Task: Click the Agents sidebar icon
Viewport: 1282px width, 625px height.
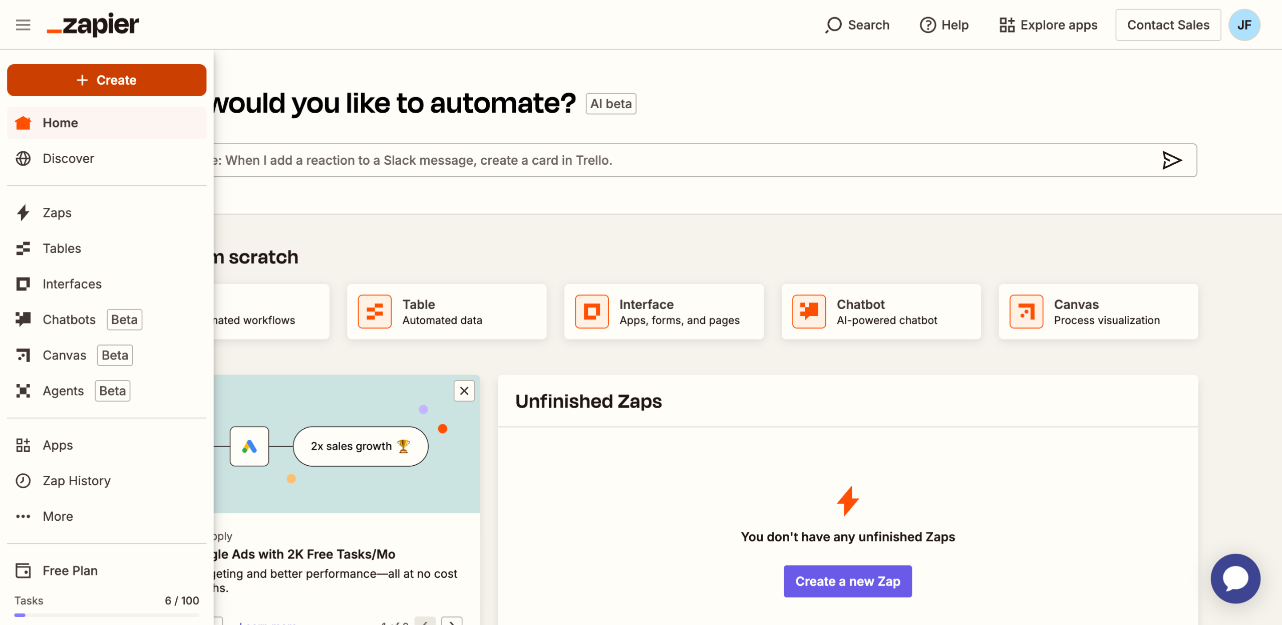Action: (x=23, y=391)
